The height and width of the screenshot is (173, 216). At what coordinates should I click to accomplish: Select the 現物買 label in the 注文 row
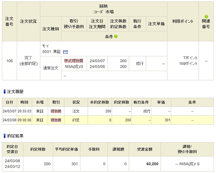tap(56, 111)
